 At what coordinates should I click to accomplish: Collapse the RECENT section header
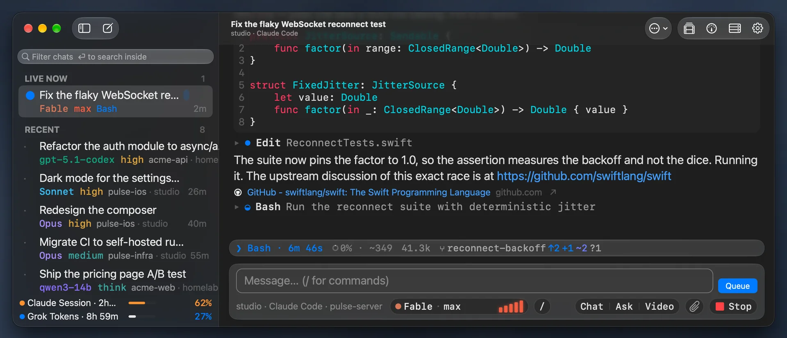42,130
